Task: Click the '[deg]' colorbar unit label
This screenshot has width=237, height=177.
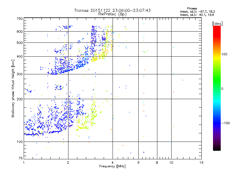Action: [x=217, y=24]
